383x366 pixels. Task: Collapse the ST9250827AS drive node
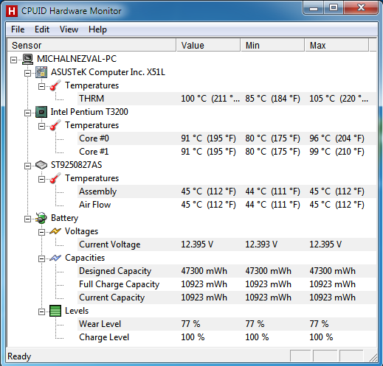(27, 166)
